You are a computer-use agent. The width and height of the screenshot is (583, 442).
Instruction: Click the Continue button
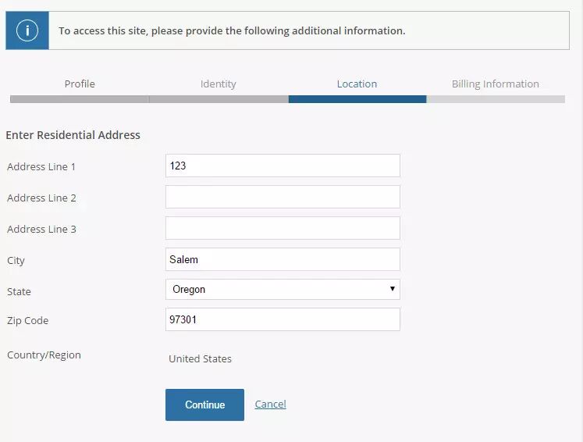coord(204,405)
